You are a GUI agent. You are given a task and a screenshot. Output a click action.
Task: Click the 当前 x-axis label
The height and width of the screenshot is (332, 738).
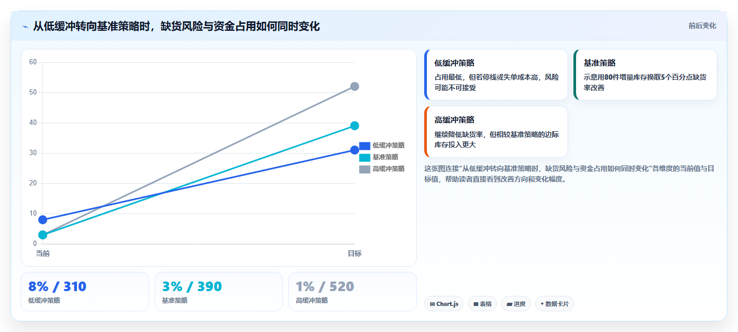42,253
